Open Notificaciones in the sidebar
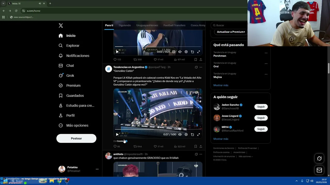Viewport: 330px width, 185px height. 74,55
